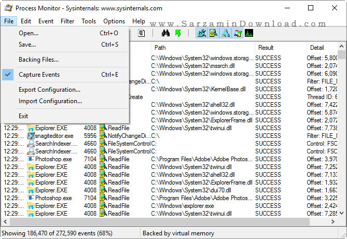
Task: Open the Event menu
Action: tap(46, 21)
